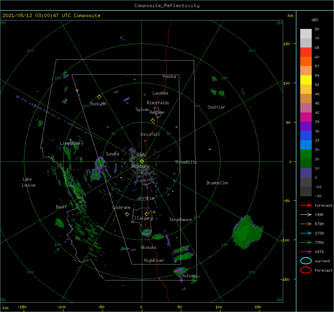This screenshot has height=312, width=334.
Task: Click the white plus marker near Drumheller
Action: pyautogui.click(x=210, y=149)
